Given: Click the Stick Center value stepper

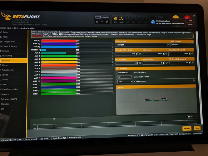Looking at the screenshot, I should tap(163, 54).
